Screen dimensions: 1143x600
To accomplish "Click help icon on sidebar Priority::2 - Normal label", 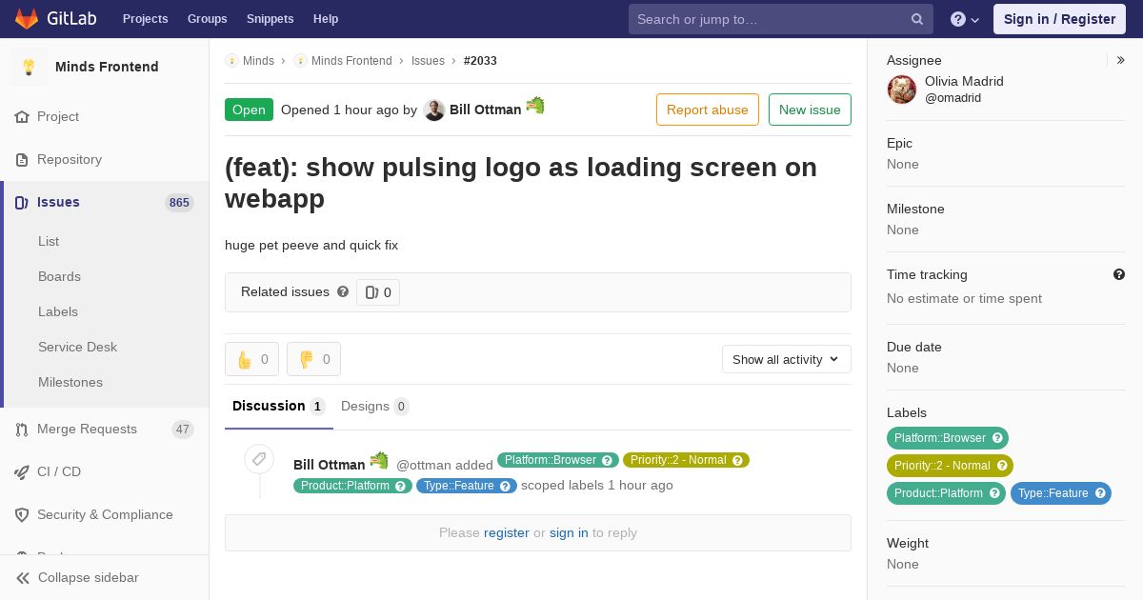I will point(1002,466).
